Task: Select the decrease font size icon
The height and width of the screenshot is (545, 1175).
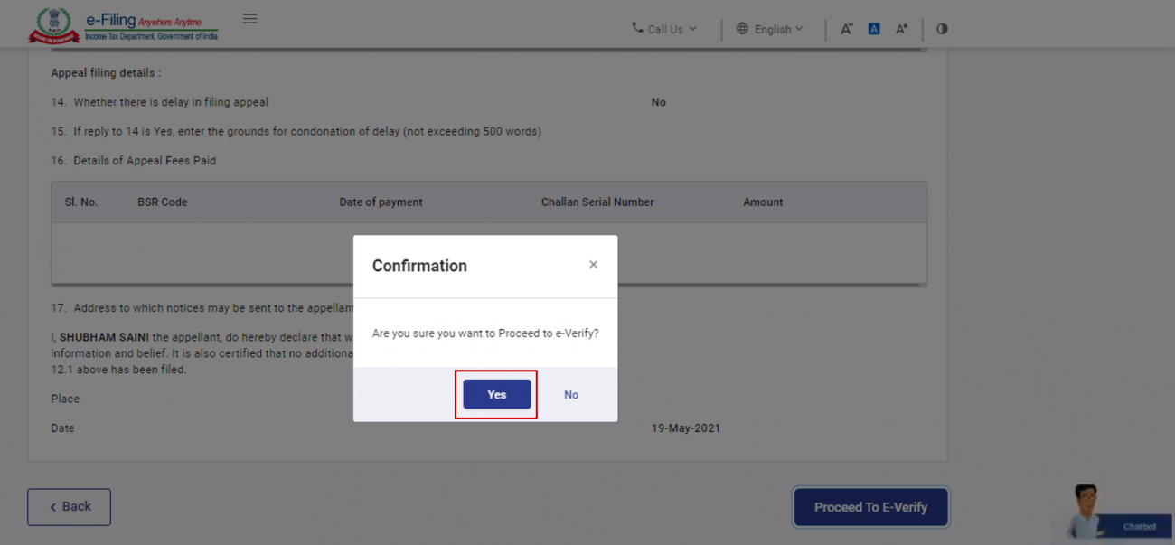Action: tap(846, 29)
